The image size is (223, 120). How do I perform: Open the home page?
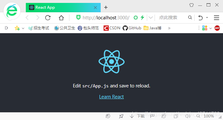tap(61, 18)
